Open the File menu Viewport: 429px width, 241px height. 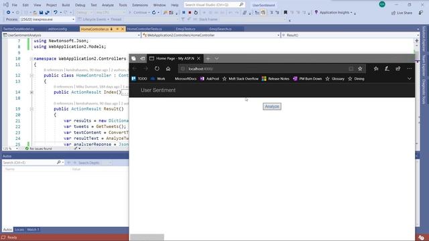(15, 5)
